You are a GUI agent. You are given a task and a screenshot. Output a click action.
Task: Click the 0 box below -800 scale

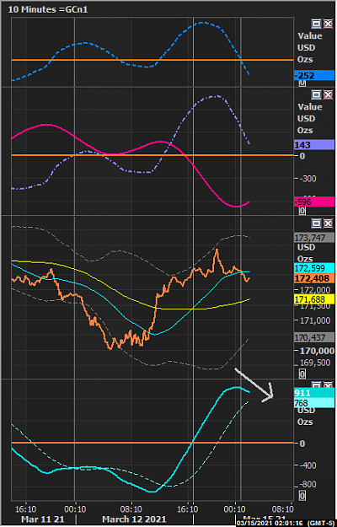pyautogui.click(x=302, y=496)
